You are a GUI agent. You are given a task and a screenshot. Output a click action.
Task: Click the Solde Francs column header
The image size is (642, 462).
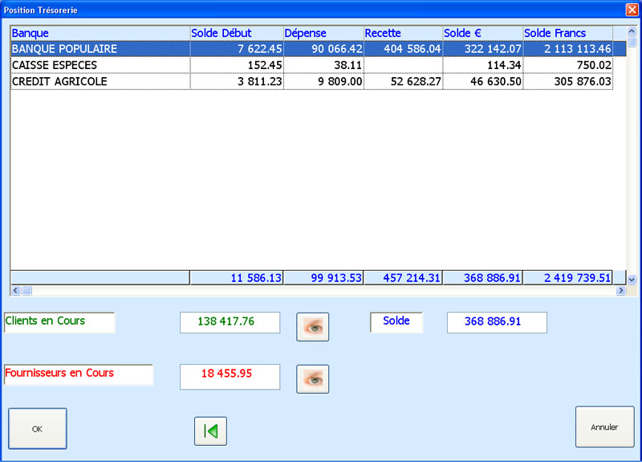click(x=567, y=33)
